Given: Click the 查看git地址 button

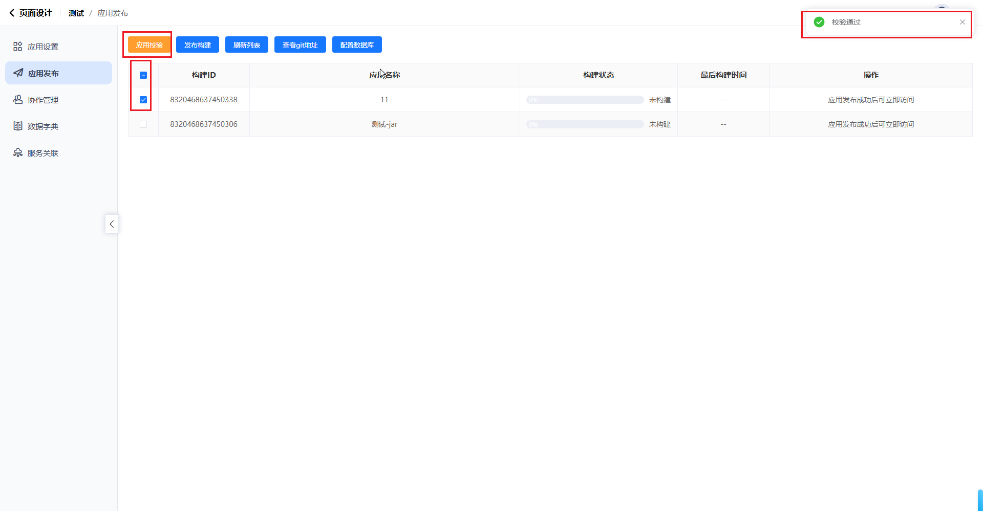Looking at the screenshot, I should (300, 45).
